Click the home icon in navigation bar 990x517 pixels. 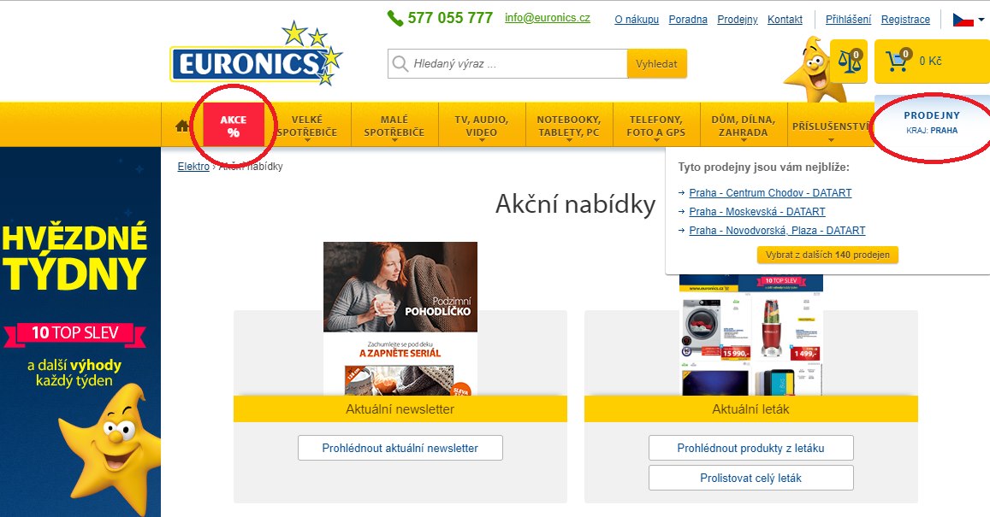182,126
